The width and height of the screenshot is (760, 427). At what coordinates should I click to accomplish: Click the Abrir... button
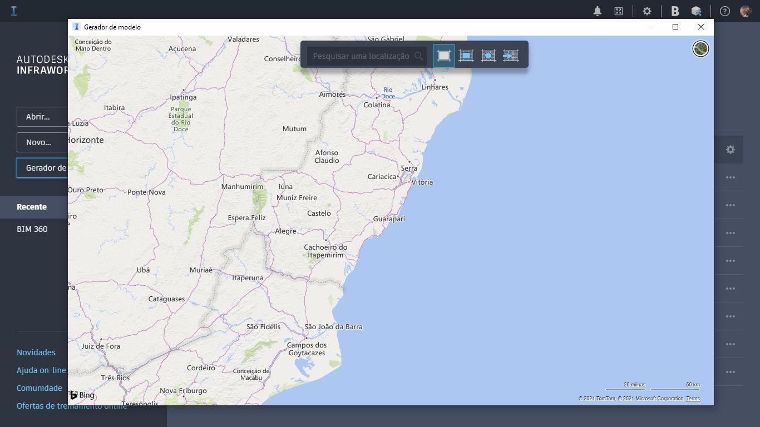click(42, 117)
